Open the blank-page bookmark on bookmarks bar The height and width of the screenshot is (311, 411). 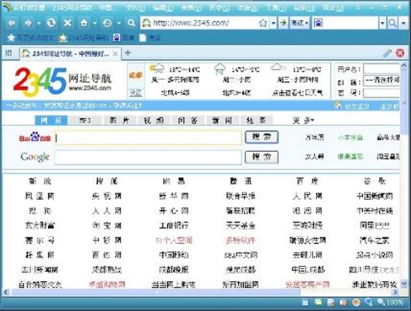[x=149, y=38]
